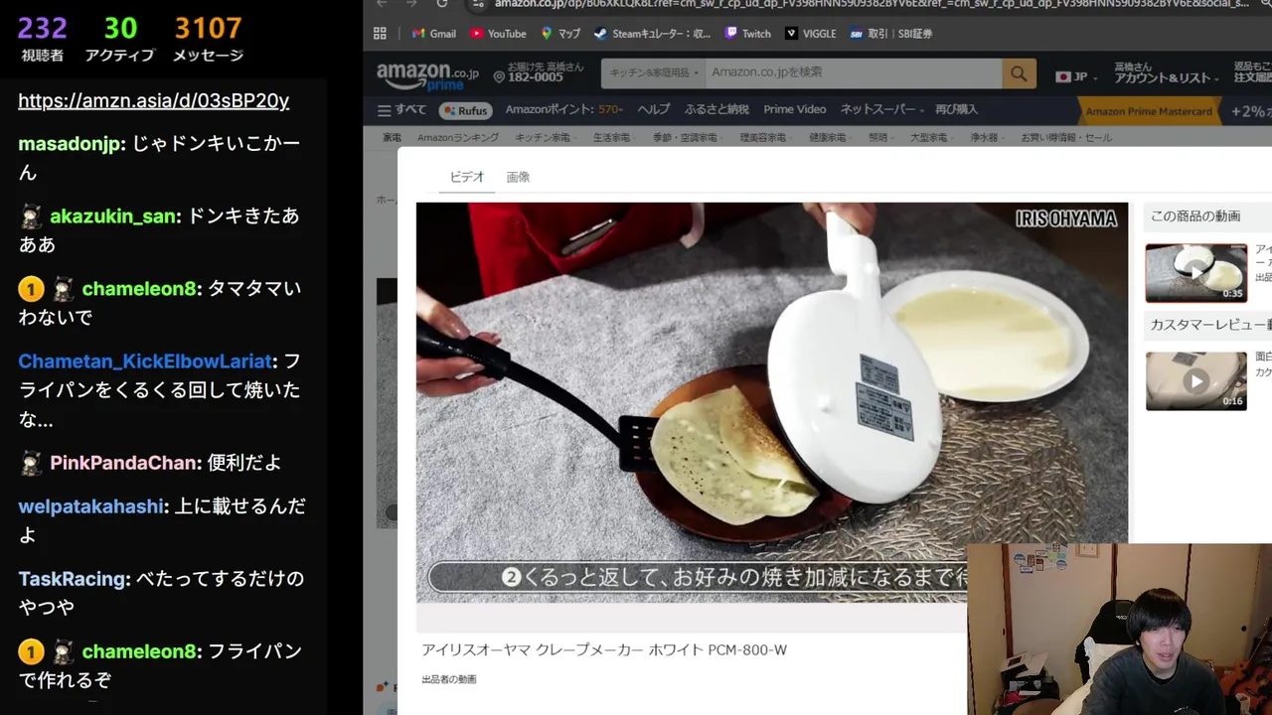This screenshot has width=1272, height=715.
Task: Click username Chametan_KickElbowLariat in chat
Action: click(x=145, y=361)
